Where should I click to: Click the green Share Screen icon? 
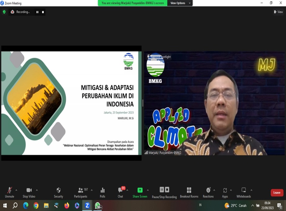(140, 190)
